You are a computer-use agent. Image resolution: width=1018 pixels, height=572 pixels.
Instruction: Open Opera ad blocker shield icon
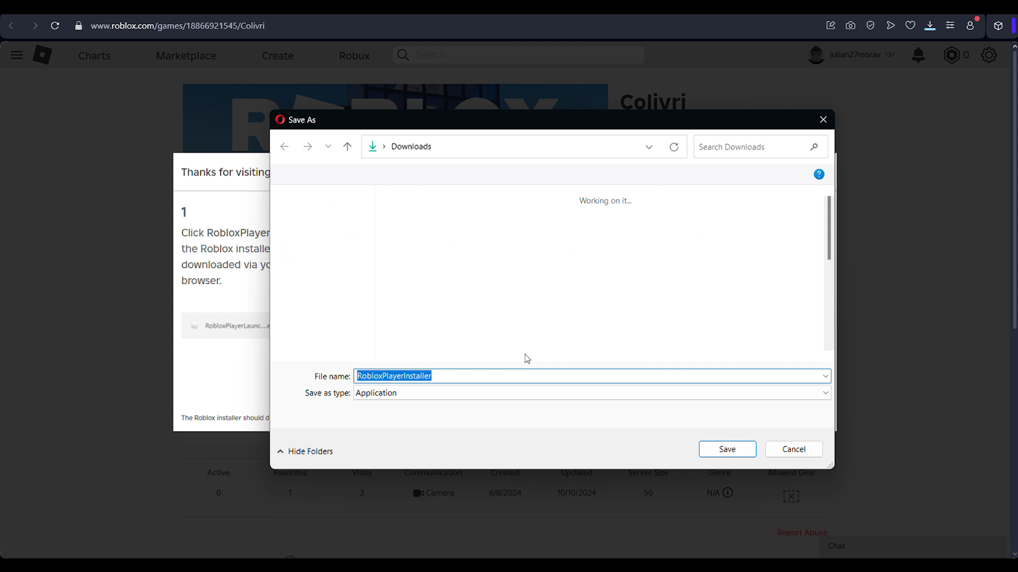tap(870, 25)
